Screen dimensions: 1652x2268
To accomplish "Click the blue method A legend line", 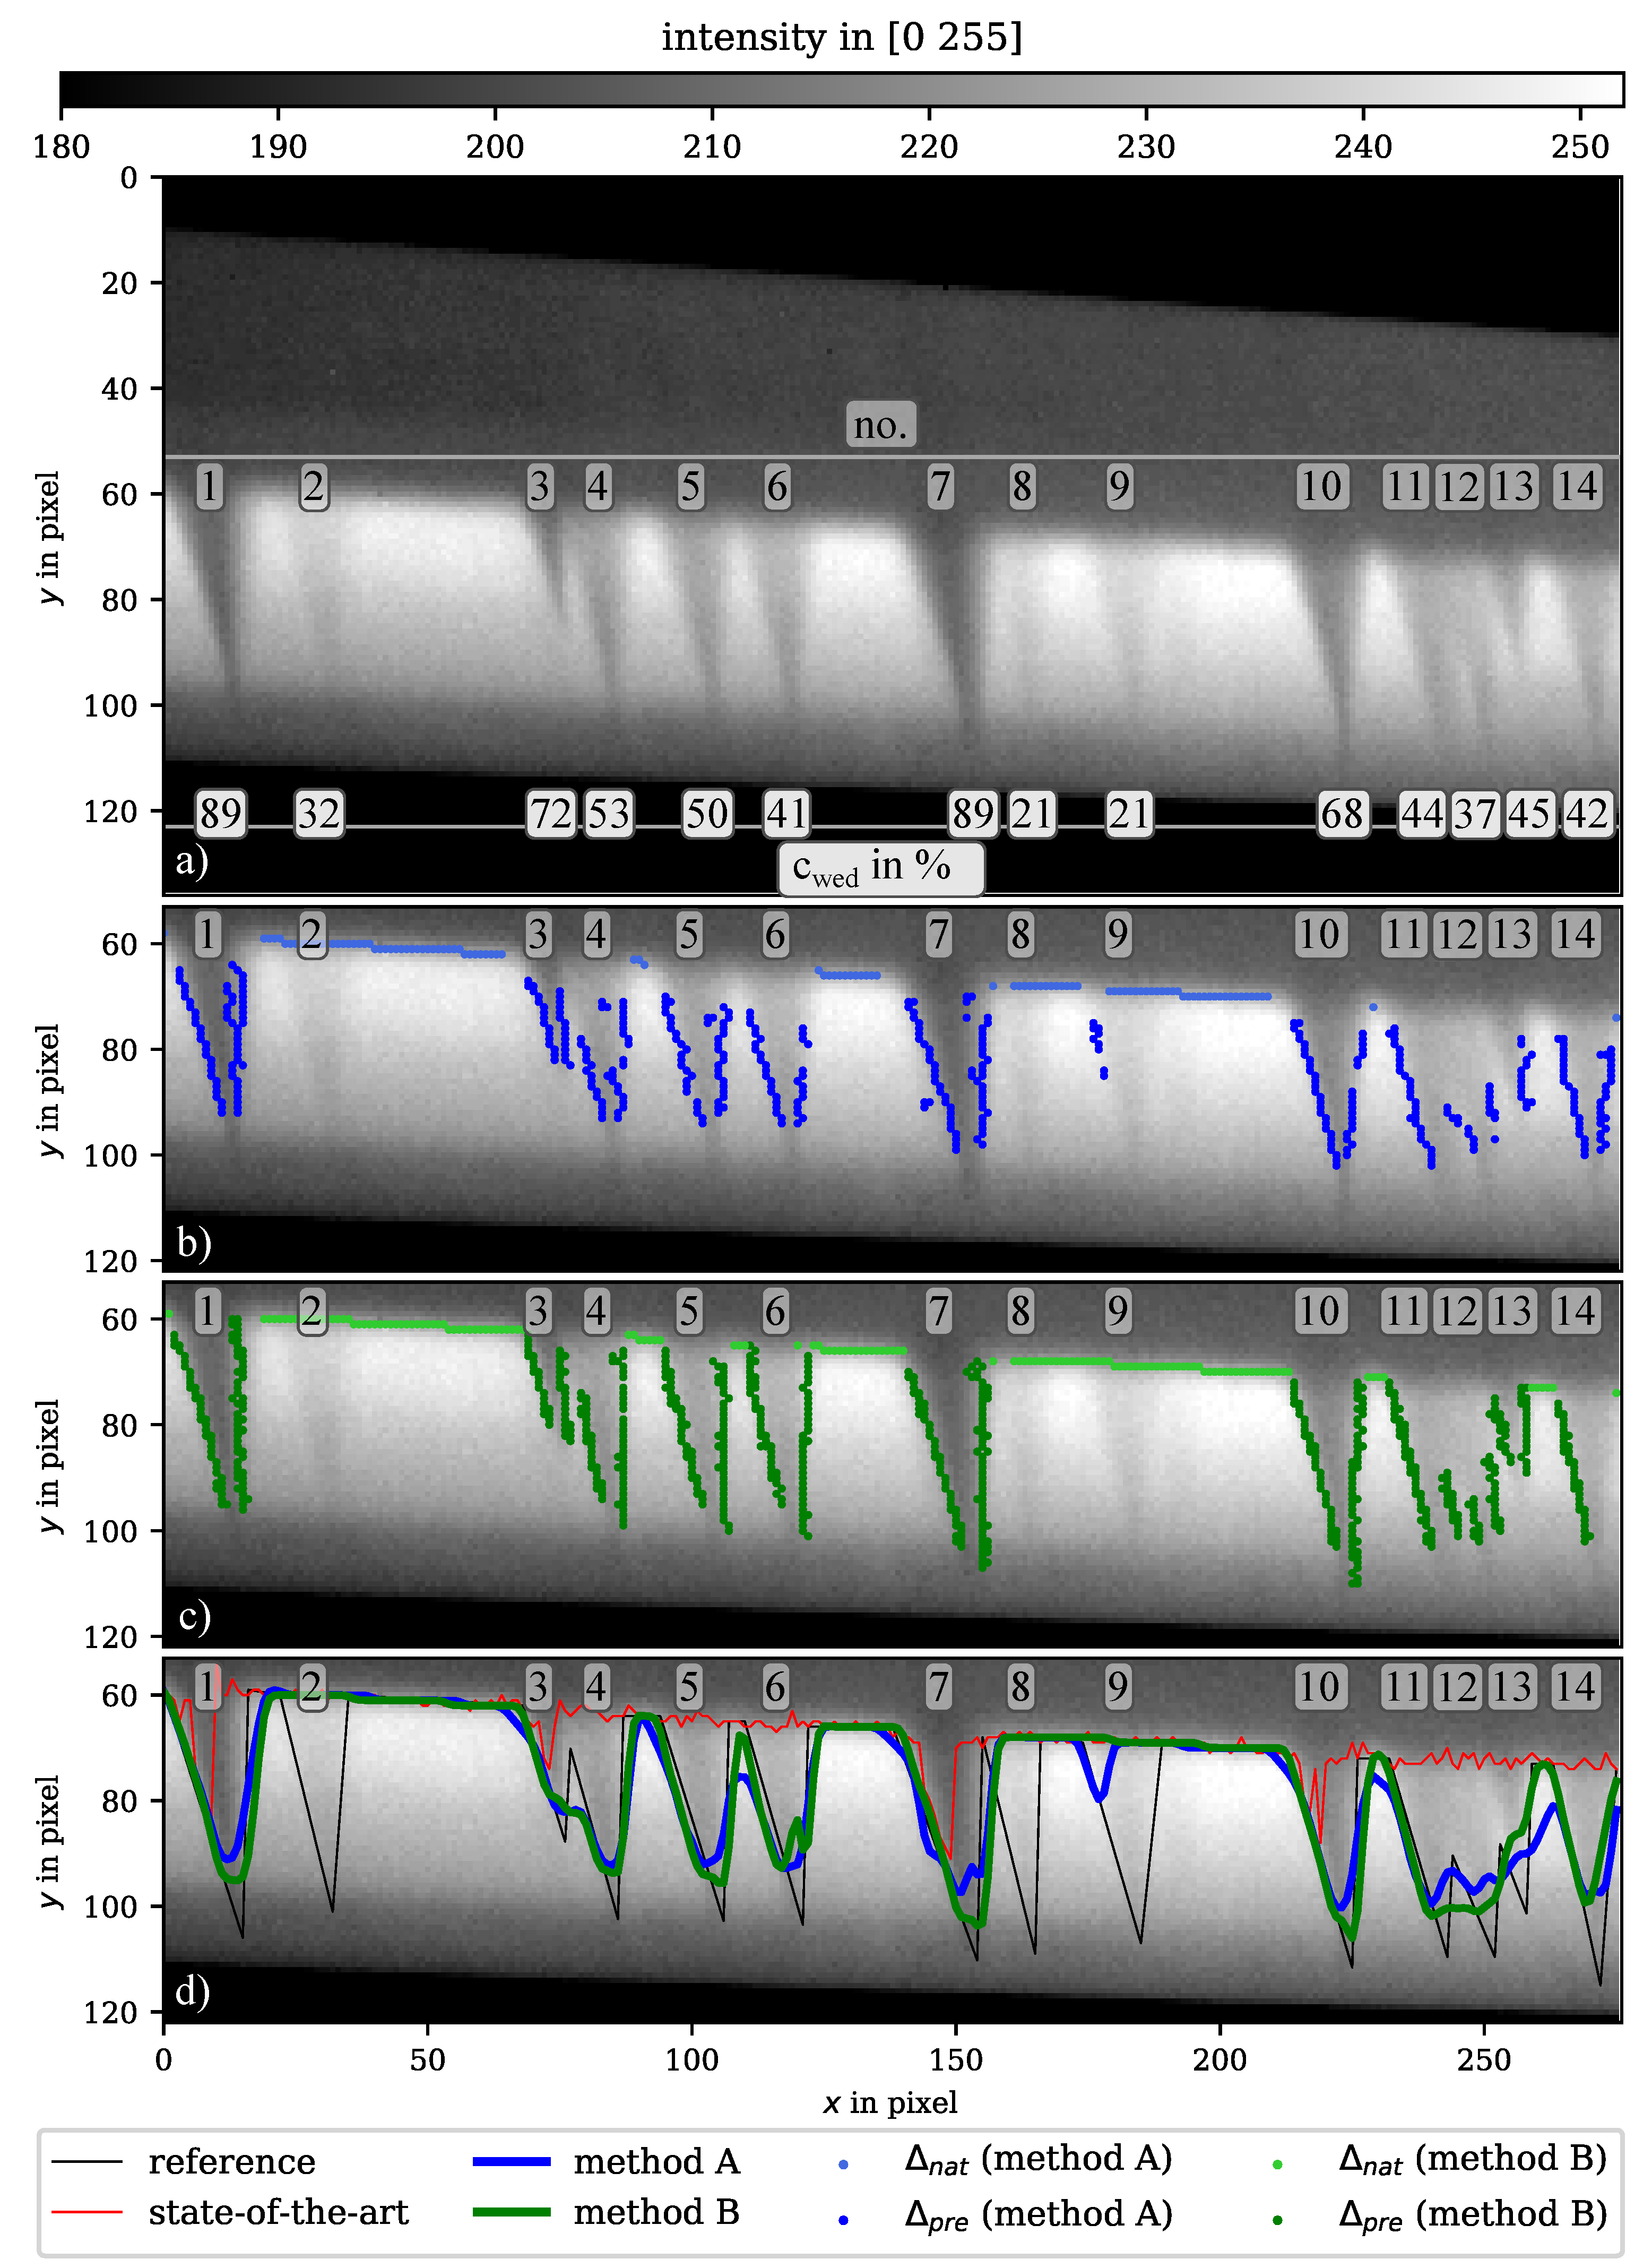I will point(511,2162).
